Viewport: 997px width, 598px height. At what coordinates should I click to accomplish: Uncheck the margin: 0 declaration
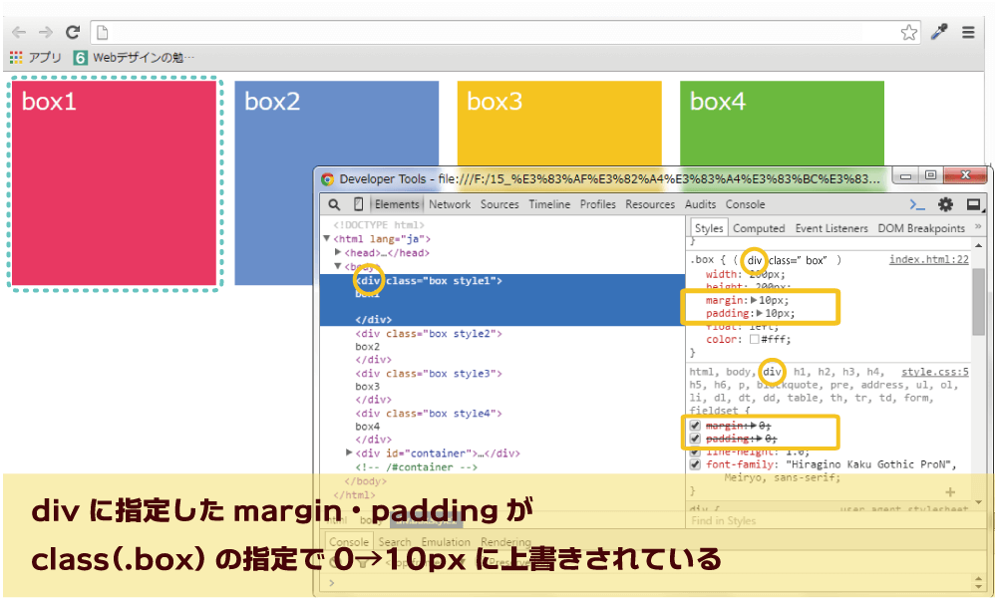click(x=696, y=424)
